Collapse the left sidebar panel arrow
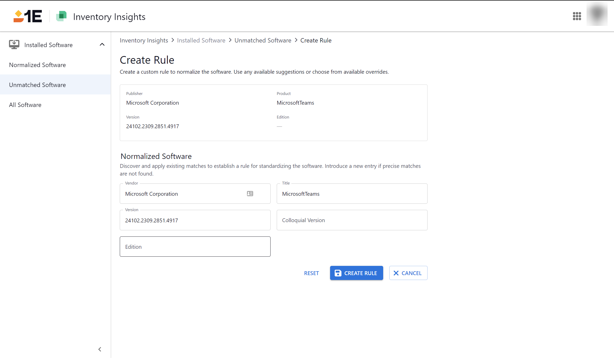This screenshot has width=614, height=358. point(100,349)
